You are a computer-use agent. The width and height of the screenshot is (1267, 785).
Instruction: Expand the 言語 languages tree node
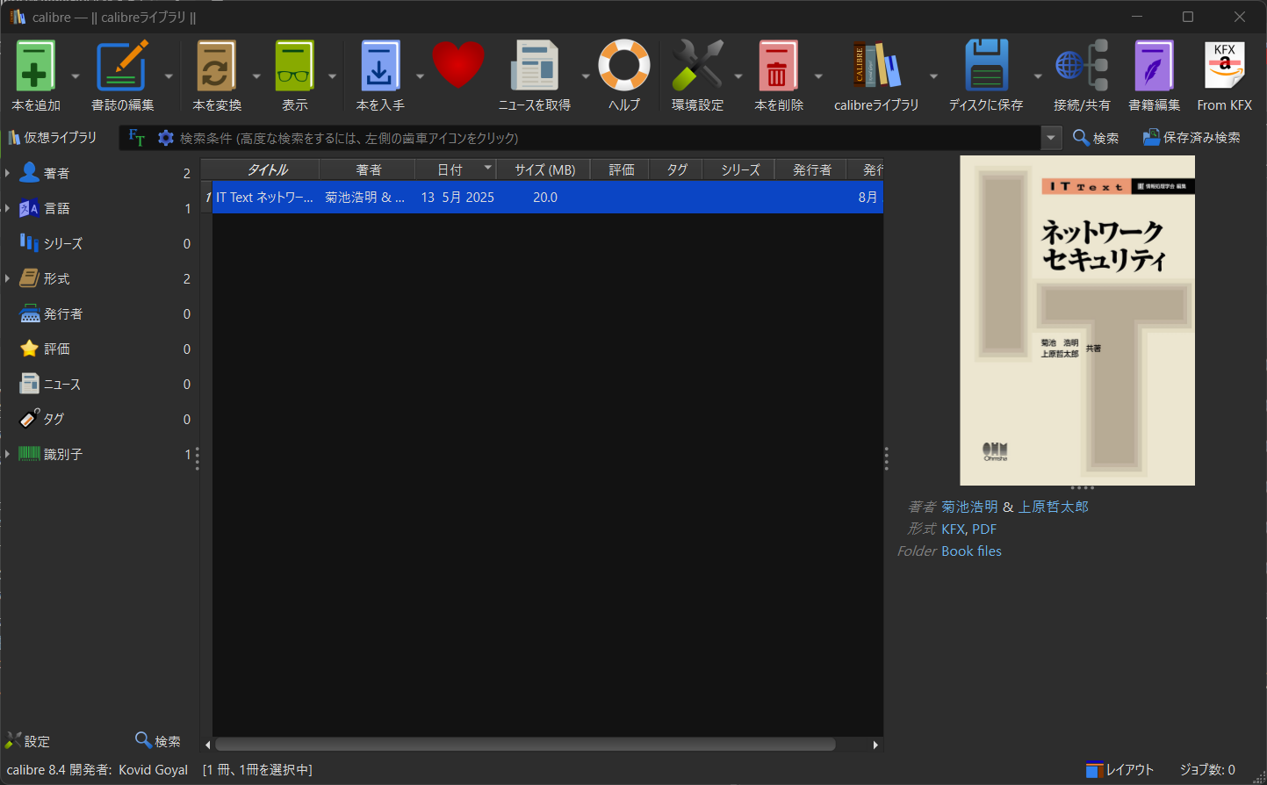8,208
